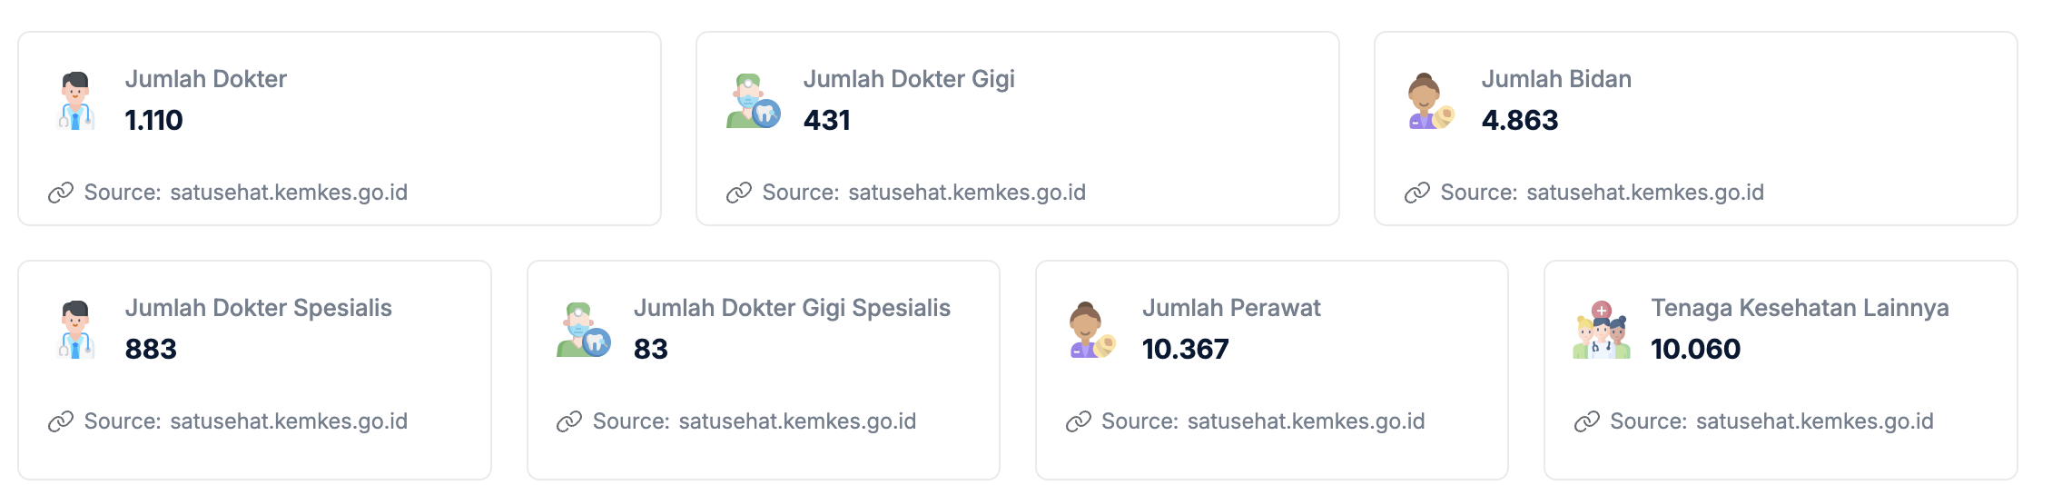Open the source link under Jumlah Dokter Gigi

967,193
